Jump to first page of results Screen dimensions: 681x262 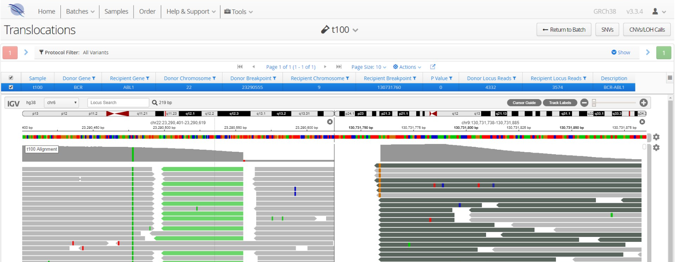240,67
